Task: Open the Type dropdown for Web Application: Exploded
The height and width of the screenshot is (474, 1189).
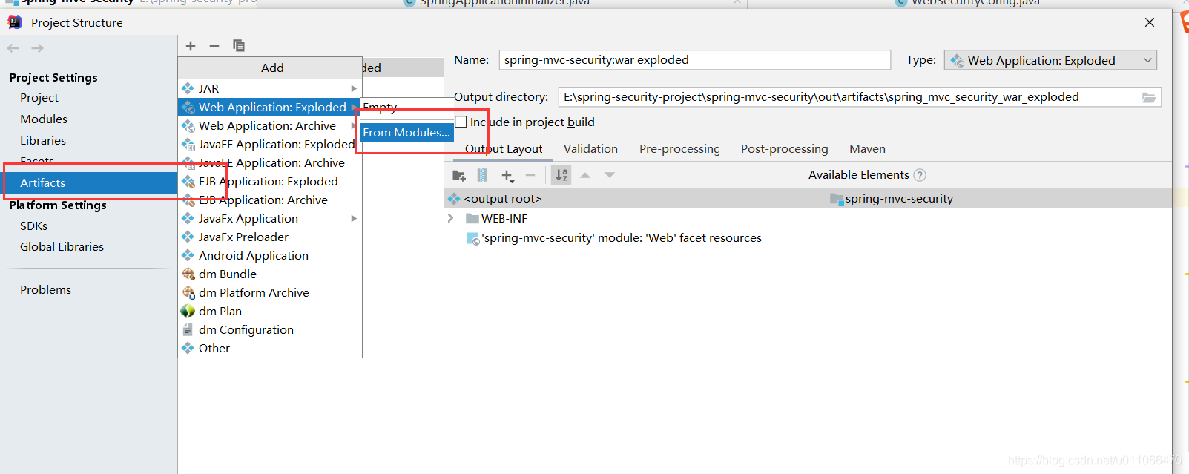Action: (x=1050, y=60)
